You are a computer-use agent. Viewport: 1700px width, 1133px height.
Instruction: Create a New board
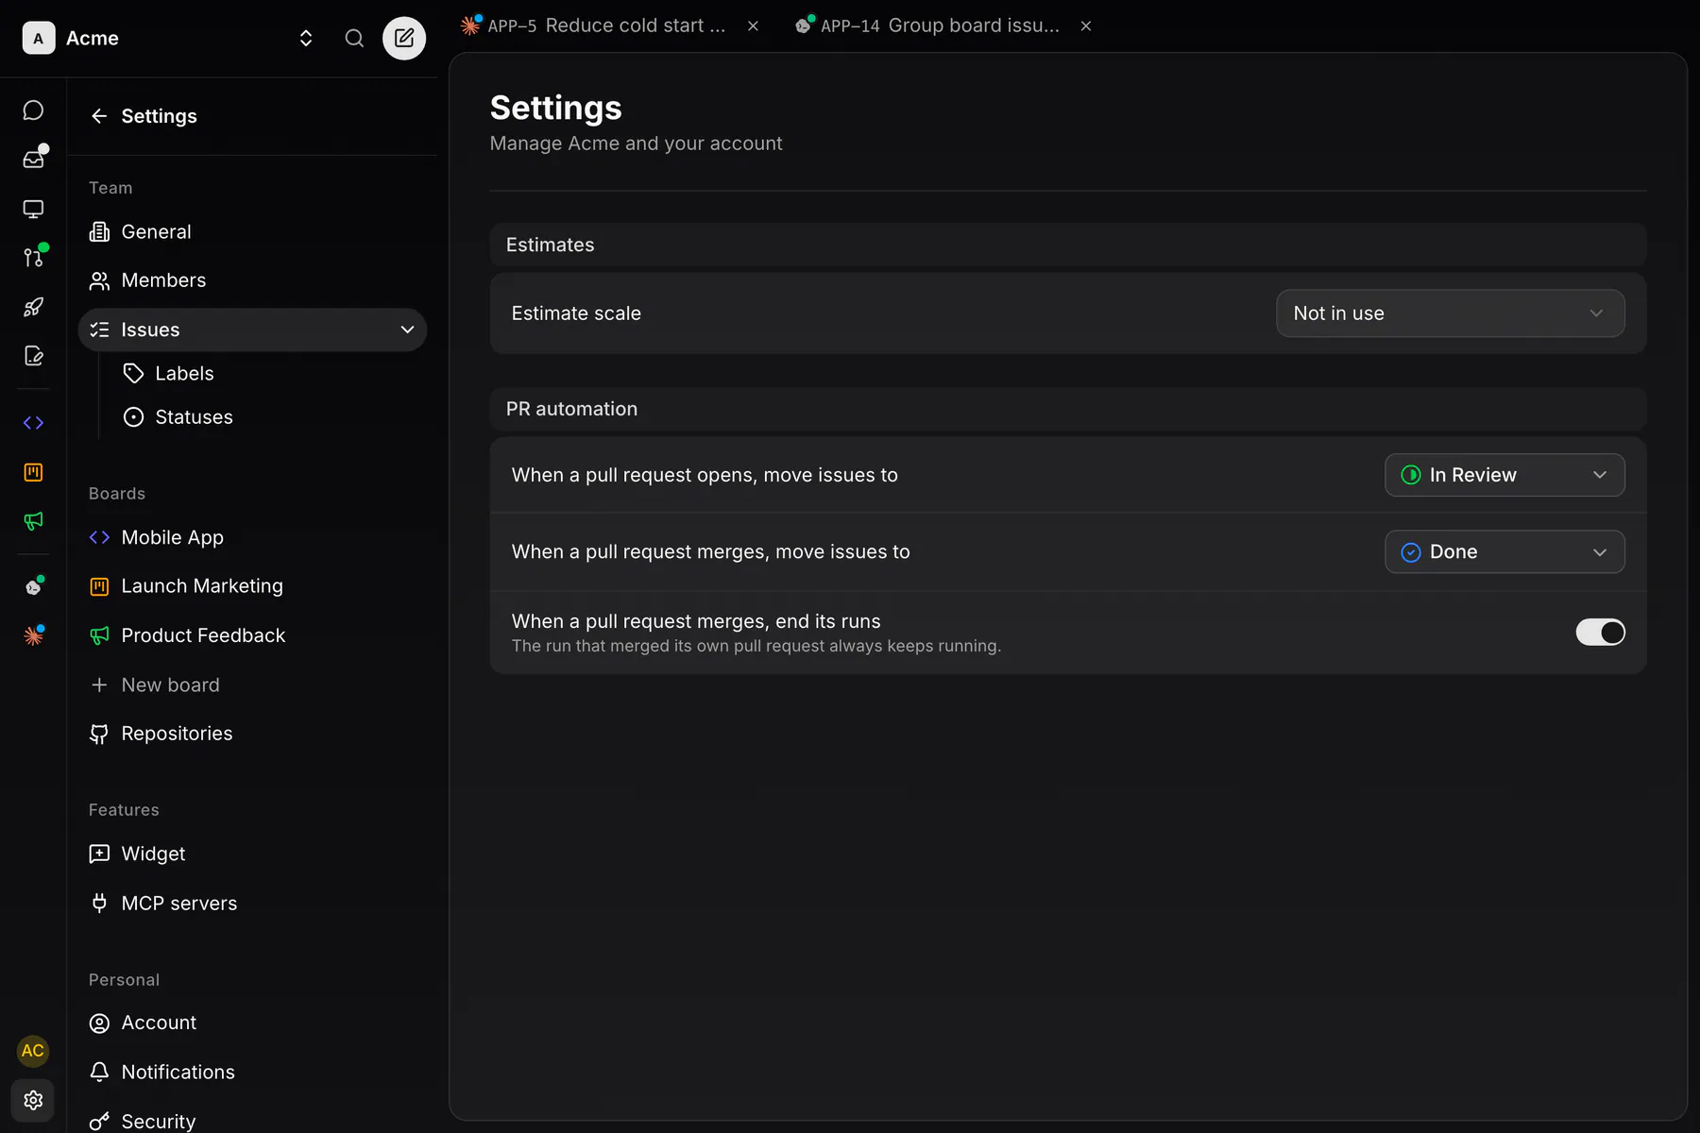(252, 685)
